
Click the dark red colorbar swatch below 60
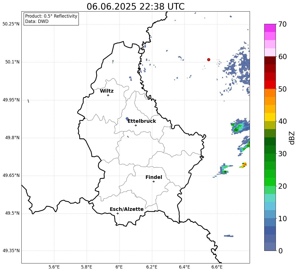click(x=270, y=60)
